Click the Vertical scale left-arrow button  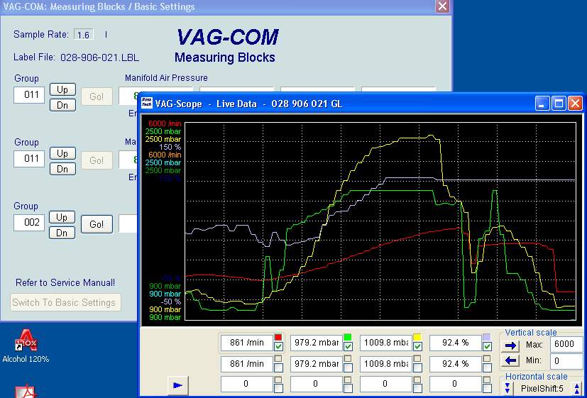[x=510, y=360]
